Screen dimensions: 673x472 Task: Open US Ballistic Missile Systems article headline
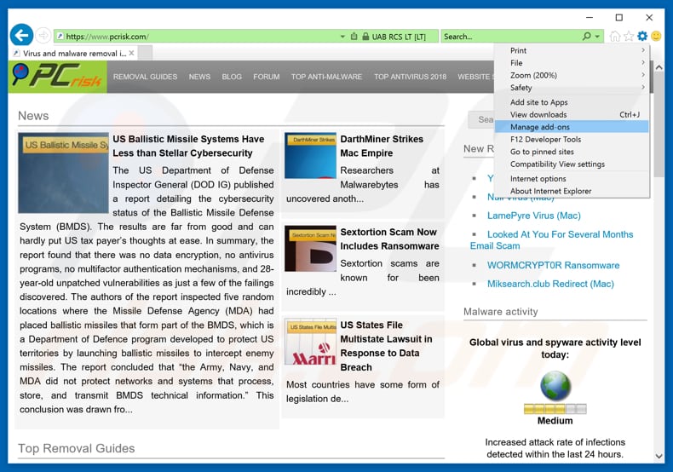pos(188,146)
